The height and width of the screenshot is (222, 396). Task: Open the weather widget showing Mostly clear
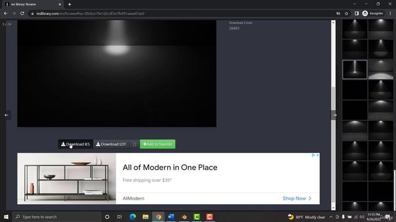click(307, 217)
